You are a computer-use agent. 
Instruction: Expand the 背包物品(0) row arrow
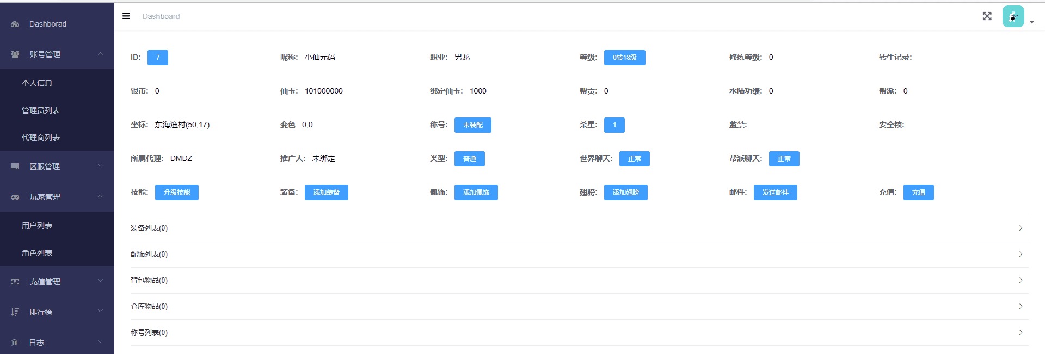(1021, 280)
